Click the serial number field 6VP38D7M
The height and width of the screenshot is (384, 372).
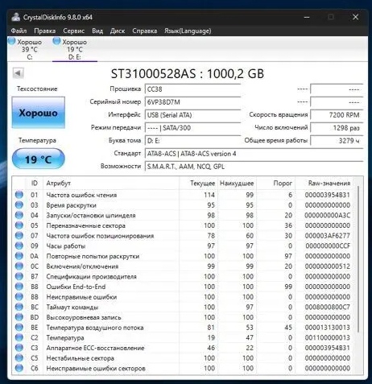coord(192,102)
